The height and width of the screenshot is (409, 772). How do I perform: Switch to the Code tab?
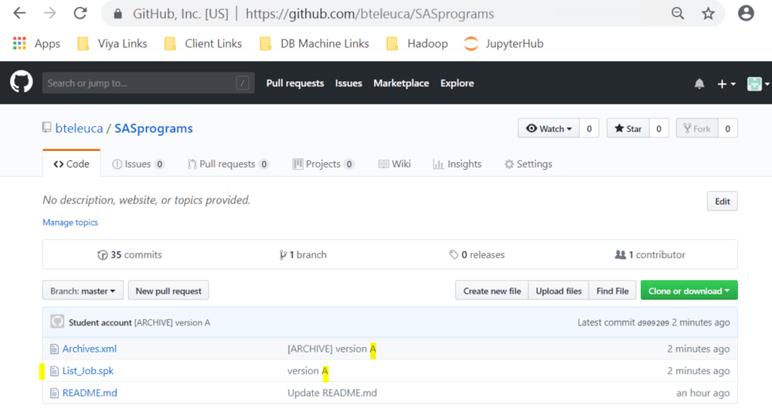(72, 164)
